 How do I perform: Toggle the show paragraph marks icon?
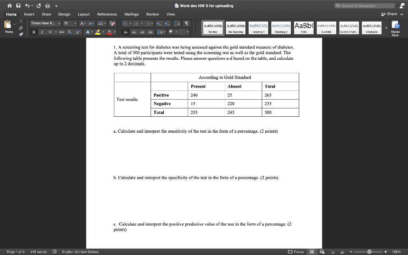[x=186, y=24]
